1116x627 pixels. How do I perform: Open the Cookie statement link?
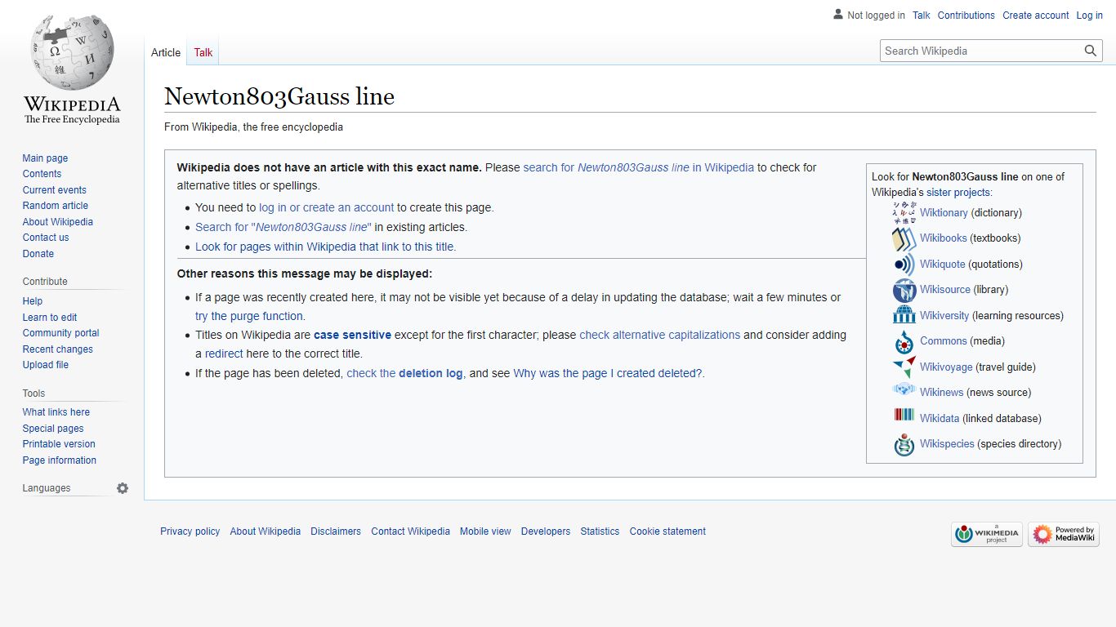tap(667, 531)
